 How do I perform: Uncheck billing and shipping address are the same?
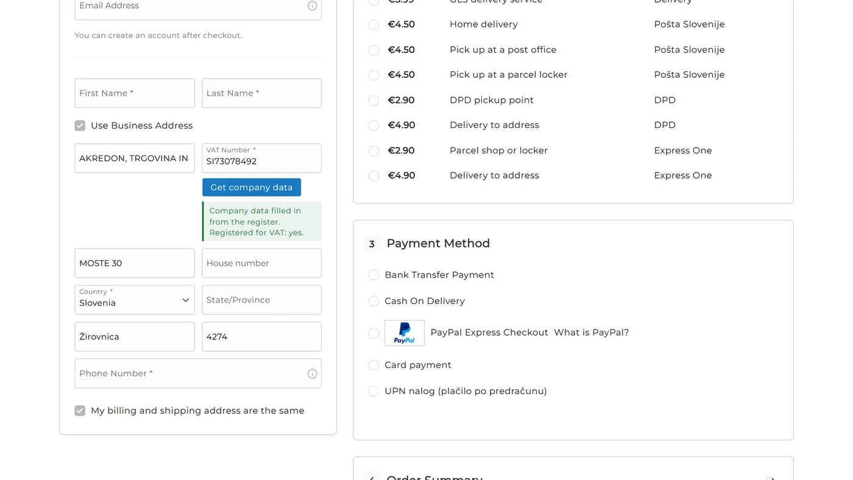(80, 411)
